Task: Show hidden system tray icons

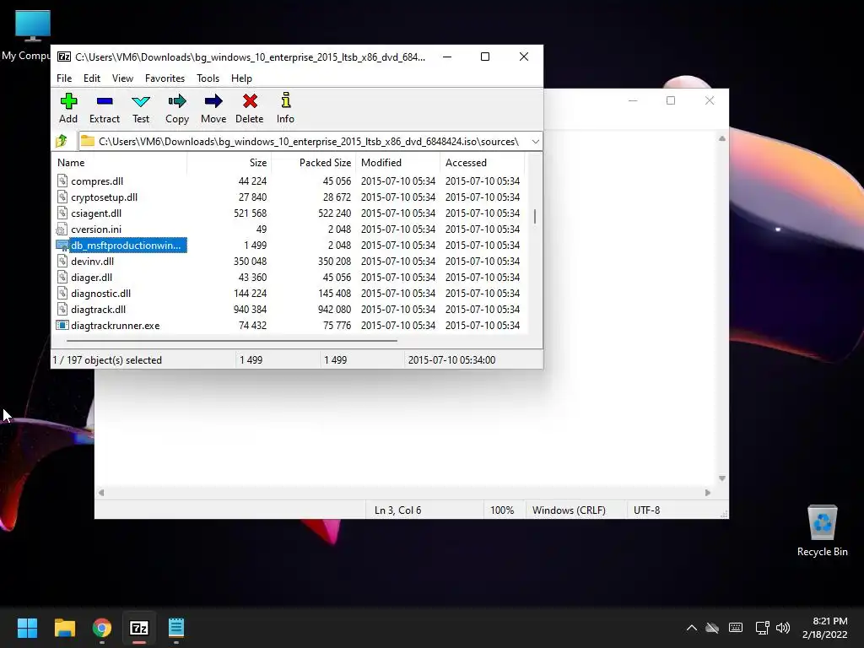Action: (x=692, y=628)
